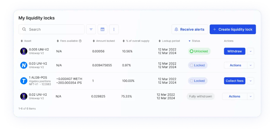Sort by Status column
The height and width of the screenshot is (131, 270).
click(194, 41)
